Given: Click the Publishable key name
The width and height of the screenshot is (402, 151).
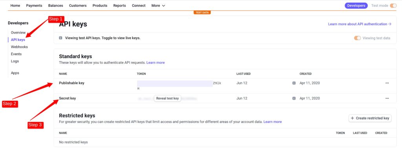Looking at the screenshot, I should pos(71,83).
